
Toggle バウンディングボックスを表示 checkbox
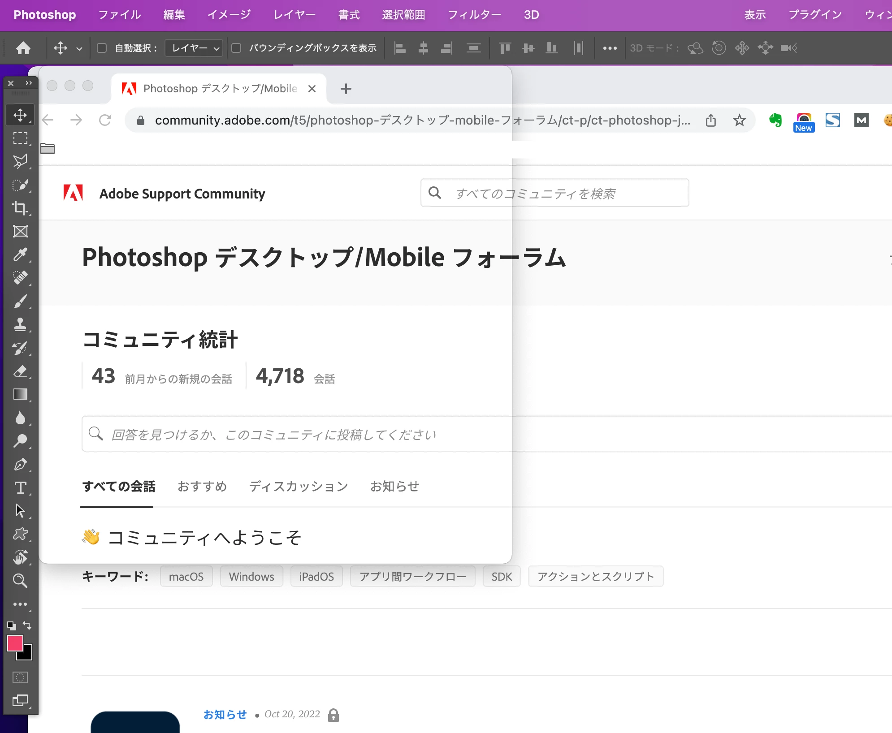point(236,48)
